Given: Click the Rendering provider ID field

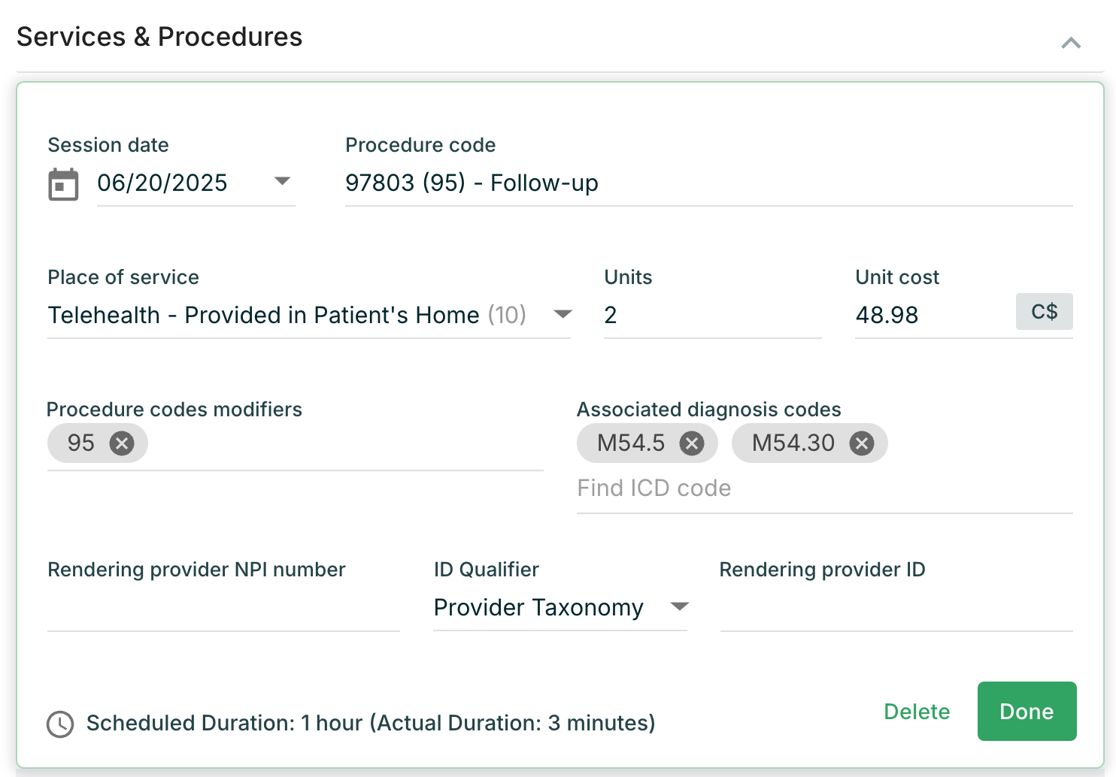Looking at the screenshot, I should [x=895, y=610].
